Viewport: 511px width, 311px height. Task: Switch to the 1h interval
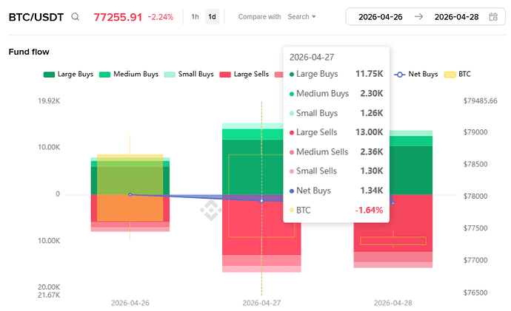pos(195,16)
